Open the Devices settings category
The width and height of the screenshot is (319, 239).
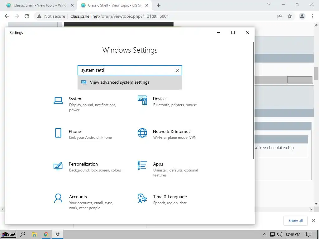[167, 101]
